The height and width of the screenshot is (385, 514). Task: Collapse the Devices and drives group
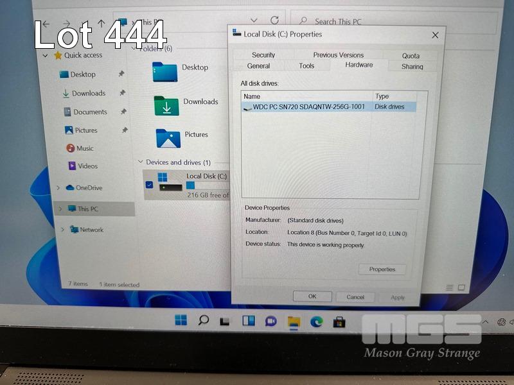(x=140, y=162)
